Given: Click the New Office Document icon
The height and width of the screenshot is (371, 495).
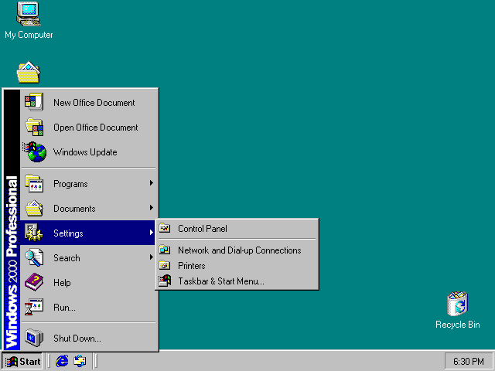Looking at the screenshot, I should click(34, 102).
